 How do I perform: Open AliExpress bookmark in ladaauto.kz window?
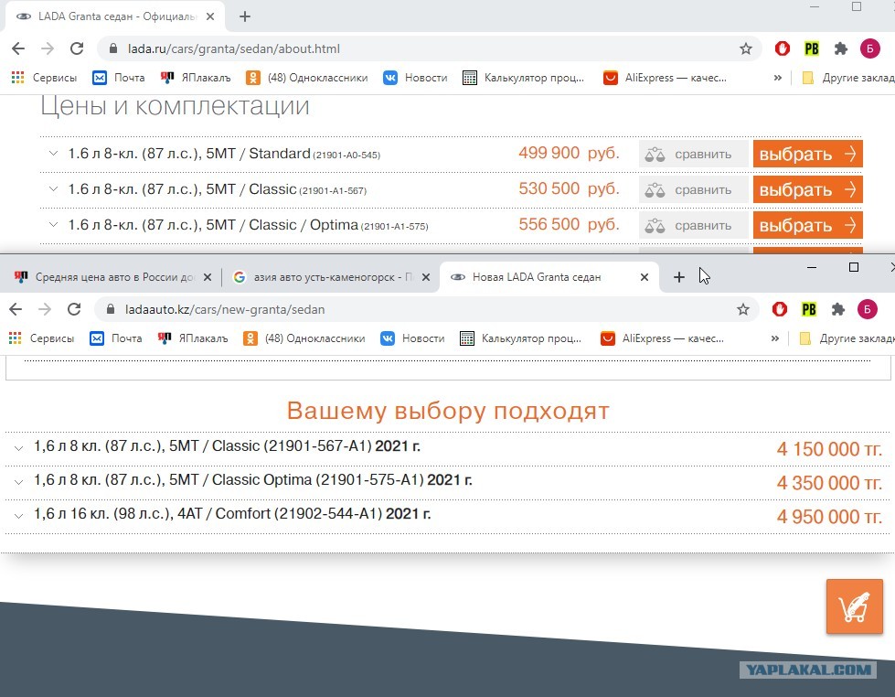662,338
